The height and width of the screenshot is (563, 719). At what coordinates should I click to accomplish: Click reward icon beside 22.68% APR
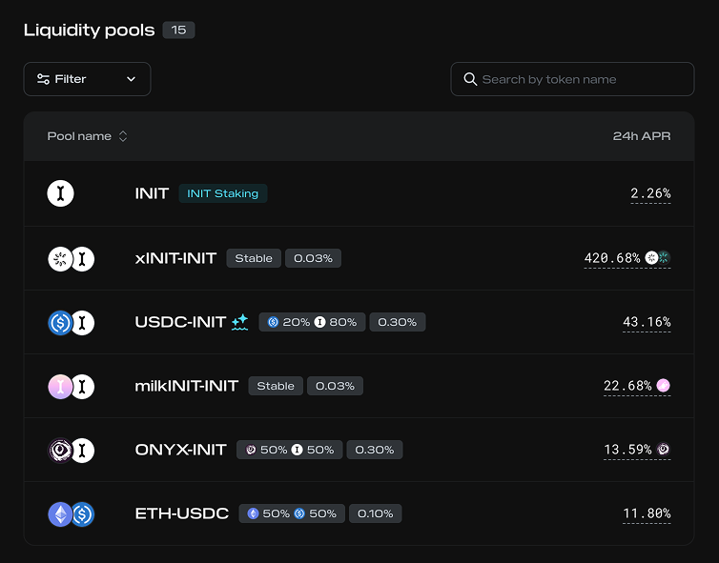click(x=664, y=386)
